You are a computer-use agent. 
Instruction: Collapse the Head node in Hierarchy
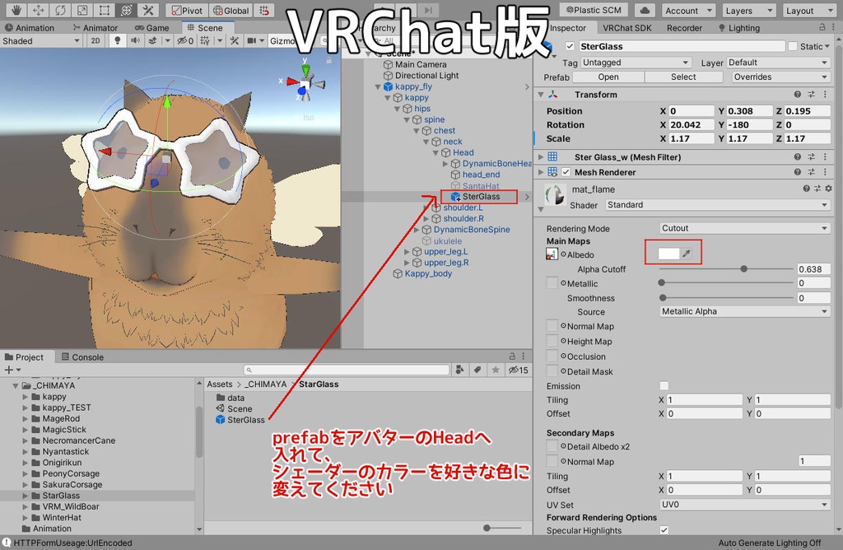coord(436,152)
